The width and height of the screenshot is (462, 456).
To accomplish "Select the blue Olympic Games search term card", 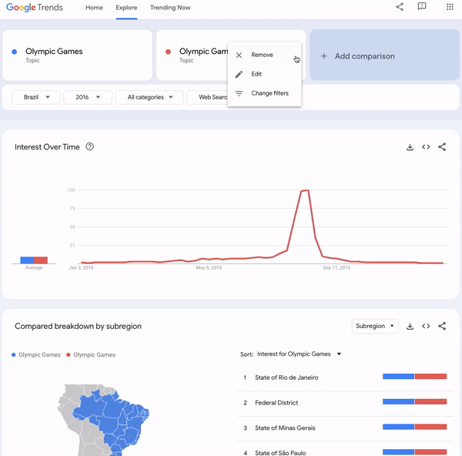I will coord(77,55).
